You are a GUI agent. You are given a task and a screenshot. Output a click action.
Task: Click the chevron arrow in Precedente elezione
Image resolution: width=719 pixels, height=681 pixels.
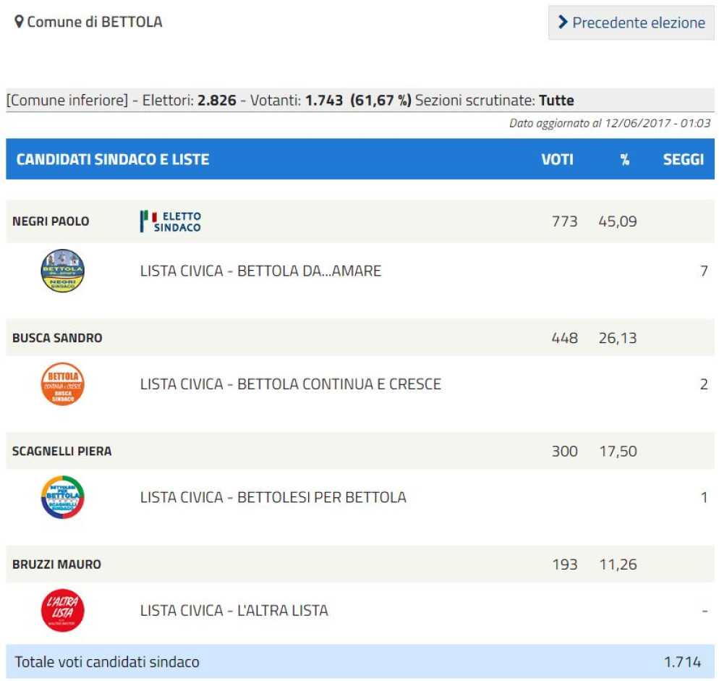pyautogui.click(x=563, y=23)
